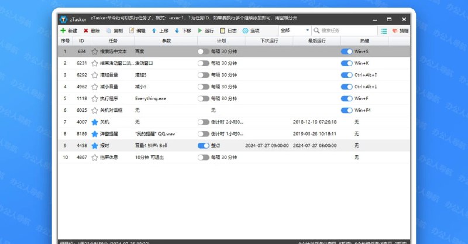
Task: Star the 搜索选中文本 task
Action: click(x=94, y=51)
